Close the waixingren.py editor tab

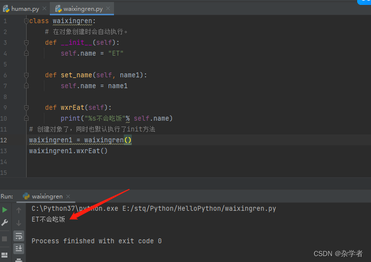tap(108, 8)
